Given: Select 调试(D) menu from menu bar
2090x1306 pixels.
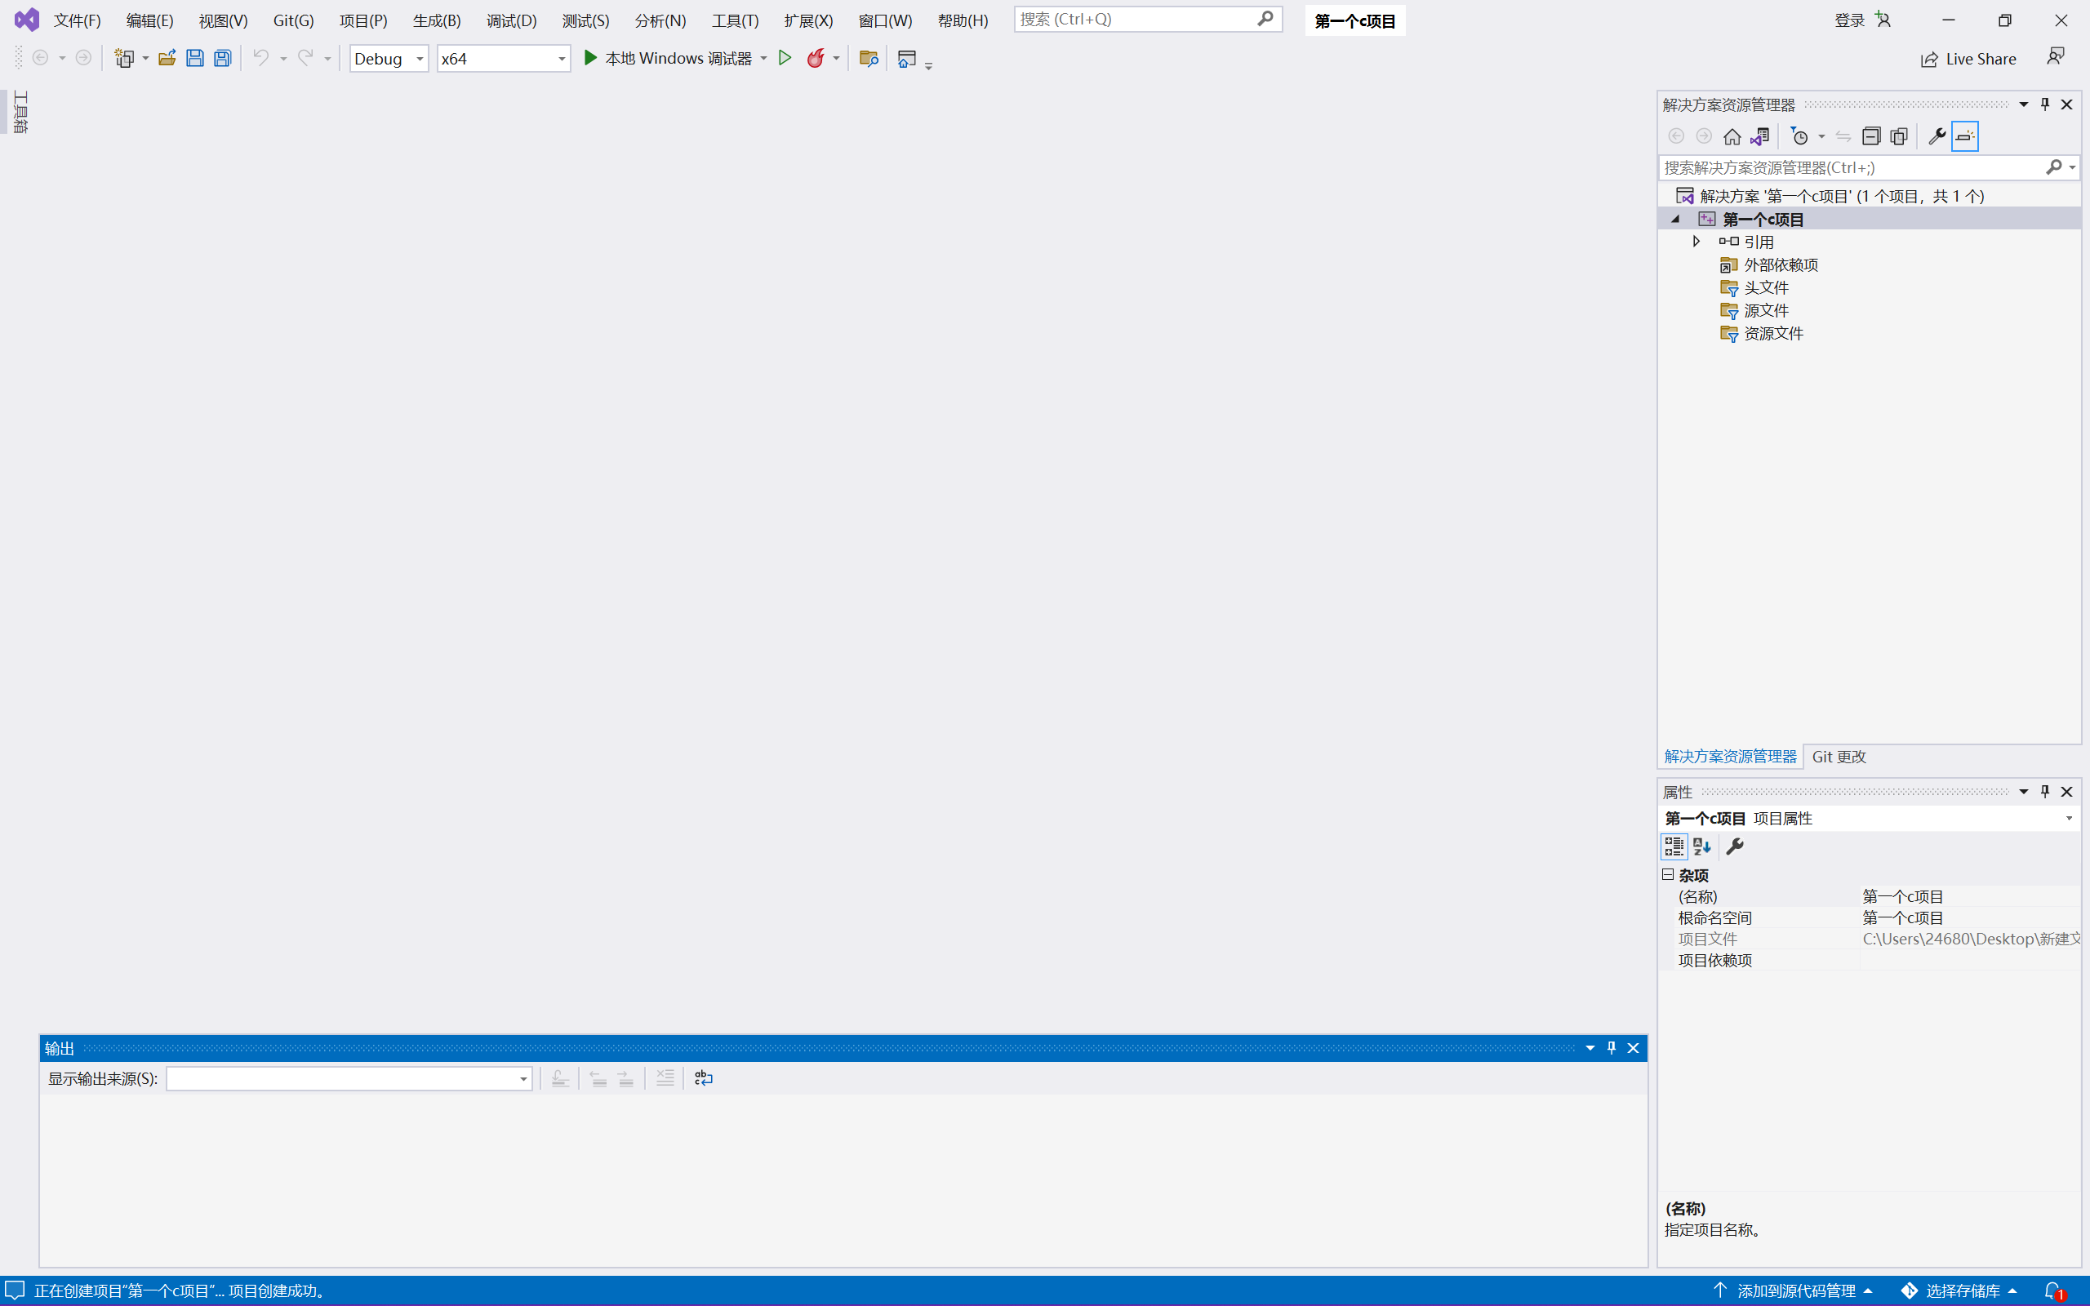Looking at the screenshot, I should pyautogui.click(x=510, y=20).
